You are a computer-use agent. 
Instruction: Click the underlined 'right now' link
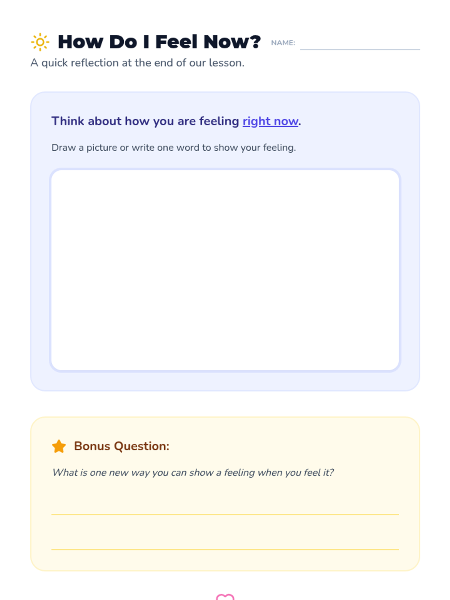click(x=270, y=121)
